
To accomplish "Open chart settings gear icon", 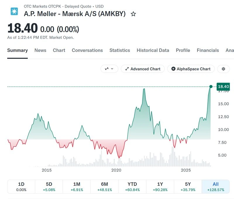I will [223, 69].
